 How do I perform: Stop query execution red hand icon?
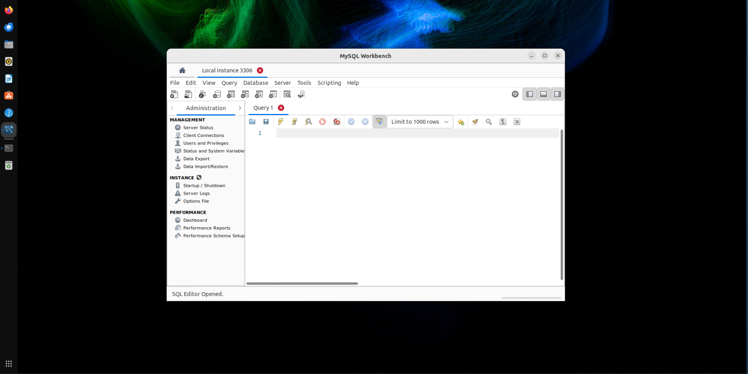323,122
